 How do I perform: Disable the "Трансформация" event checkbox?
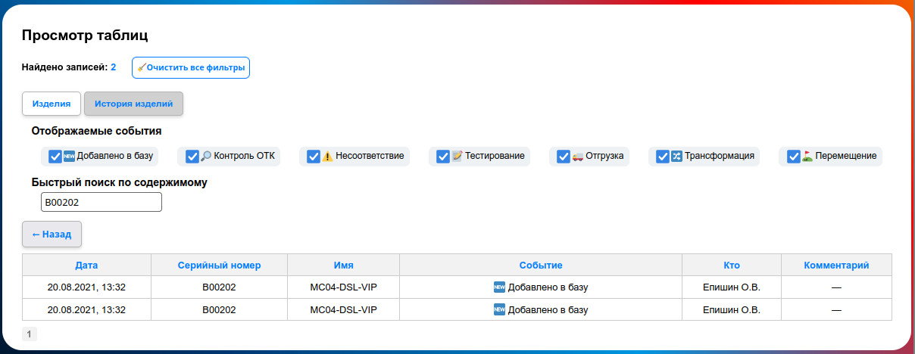coord(663,157)
